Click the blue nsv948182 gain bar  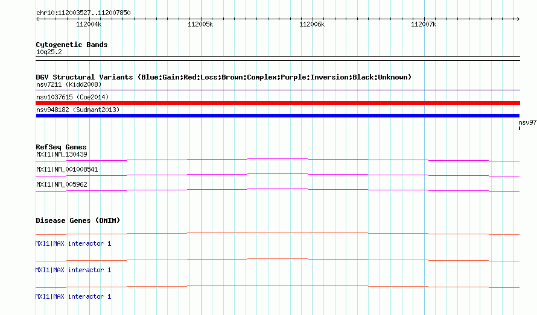pos(278,116)
